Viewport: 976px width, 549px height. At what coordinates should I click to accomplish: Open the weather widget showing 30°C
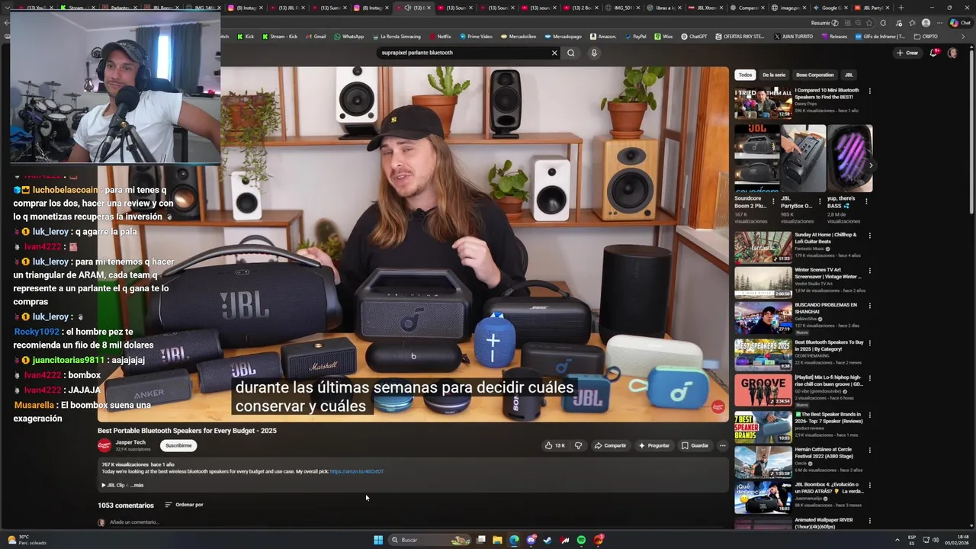pyautogui.click(x=27, y=540)
